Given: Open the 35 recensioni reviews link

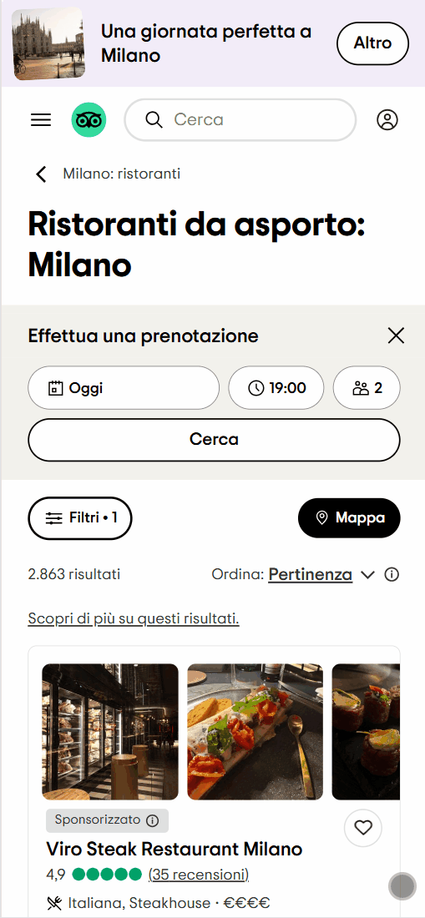Looking at the screenshot, I should 199,875.
